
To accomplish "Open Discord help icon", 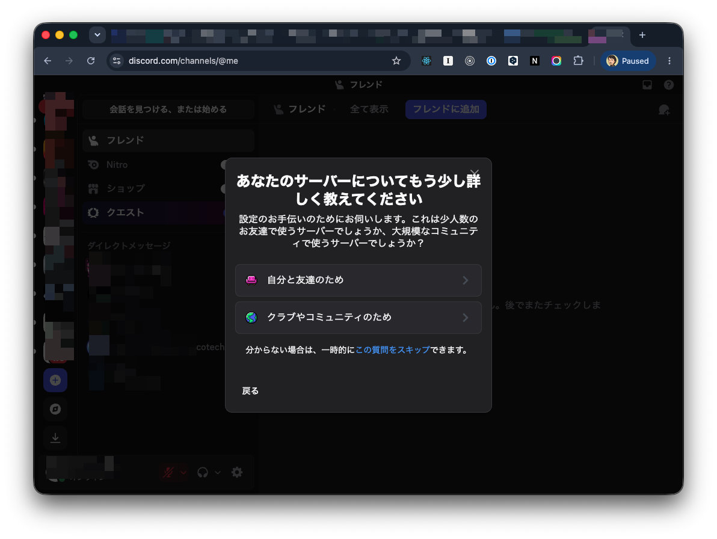I will pos(668,85).
